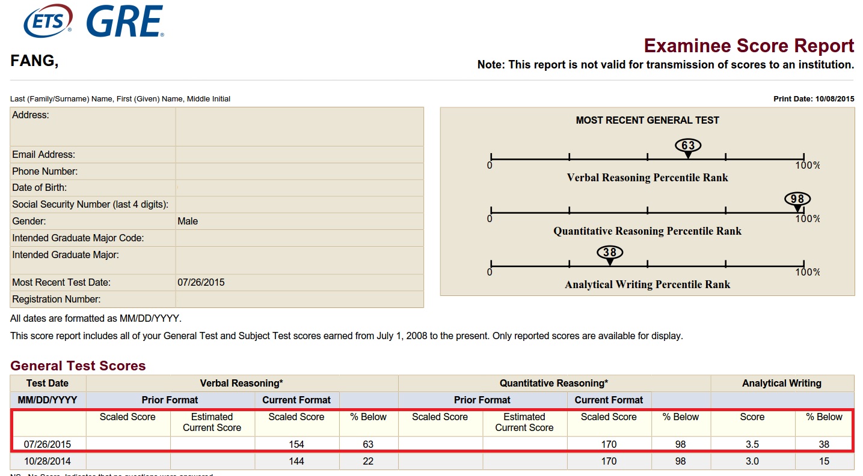Image resolution: width=863 pixels, height=476 pixels.
Task: Click Current Format under Quantitative Reasoning
Action: (x=609, y=400)
